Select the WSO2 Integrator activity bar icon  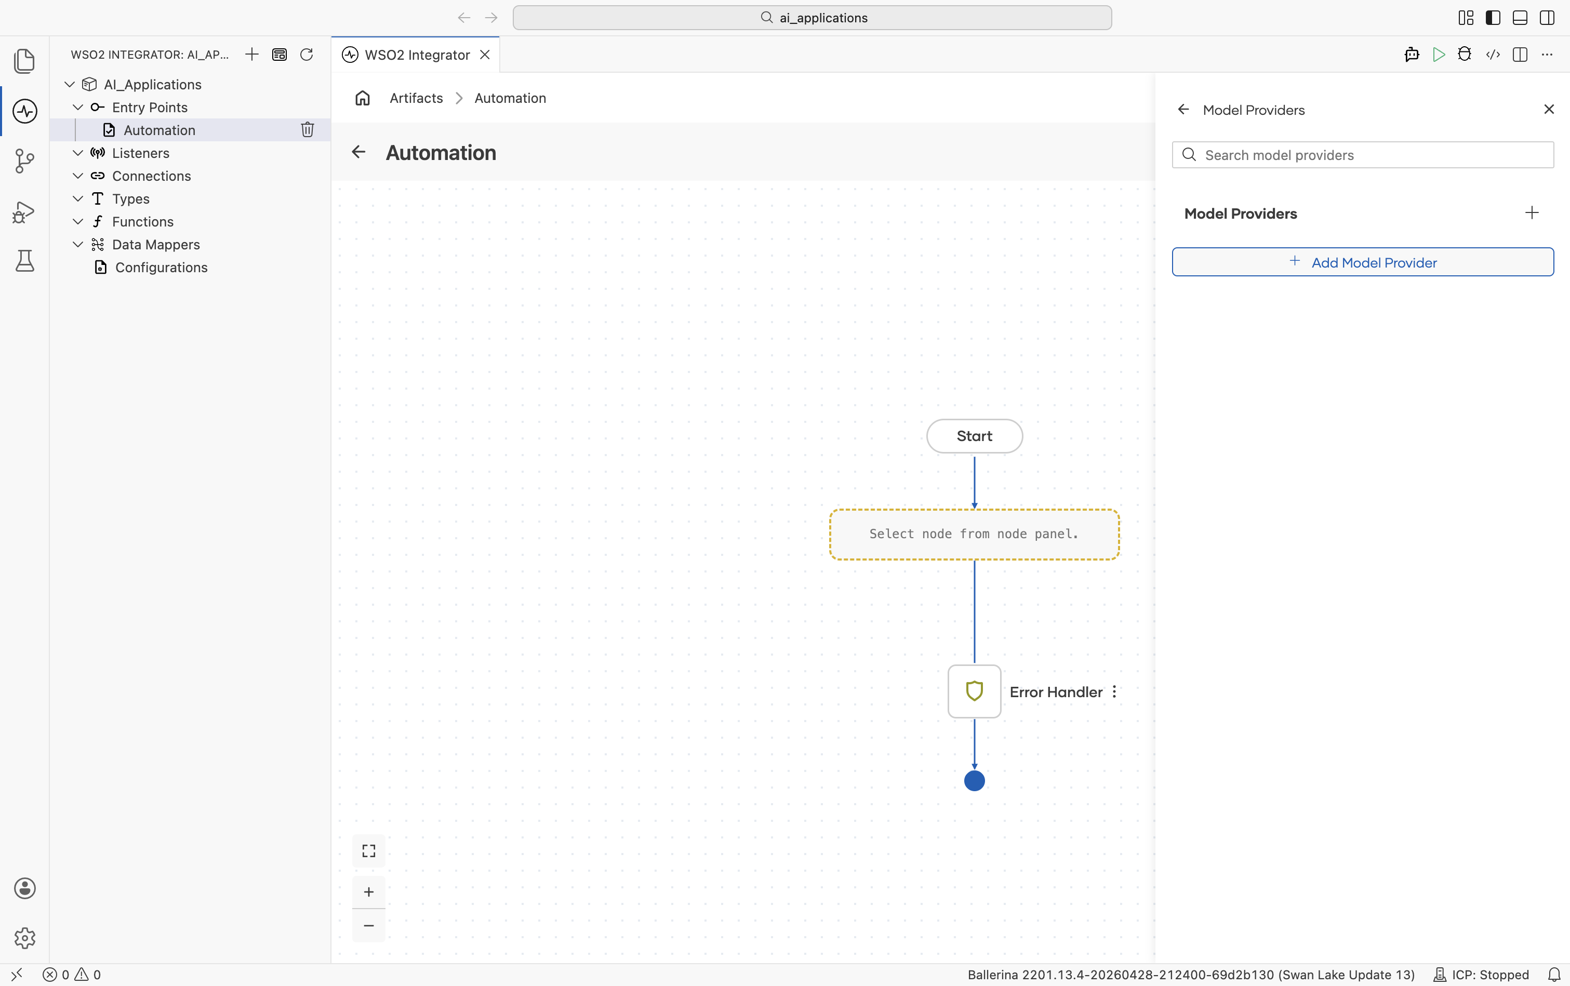point(24,111)
